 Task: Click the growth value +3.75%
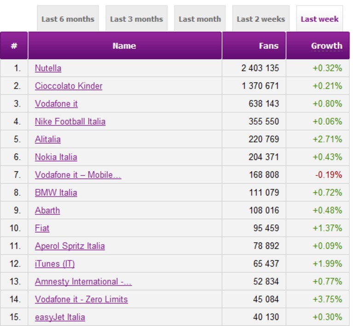327,299
